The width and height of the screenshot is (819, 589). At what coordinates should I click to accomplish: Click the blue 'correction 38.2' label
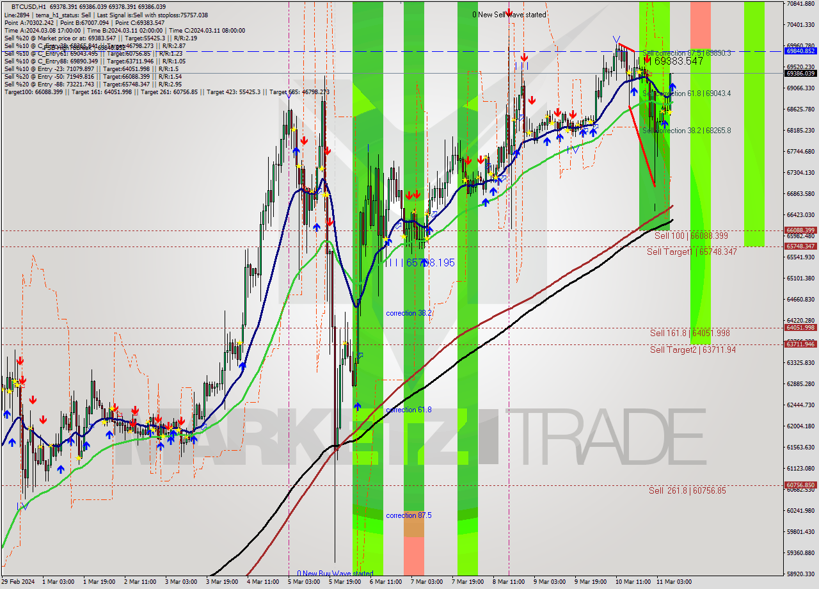tap(409, 314)
